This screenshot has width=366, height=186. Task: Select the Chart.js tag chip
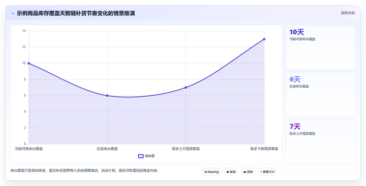212,172
